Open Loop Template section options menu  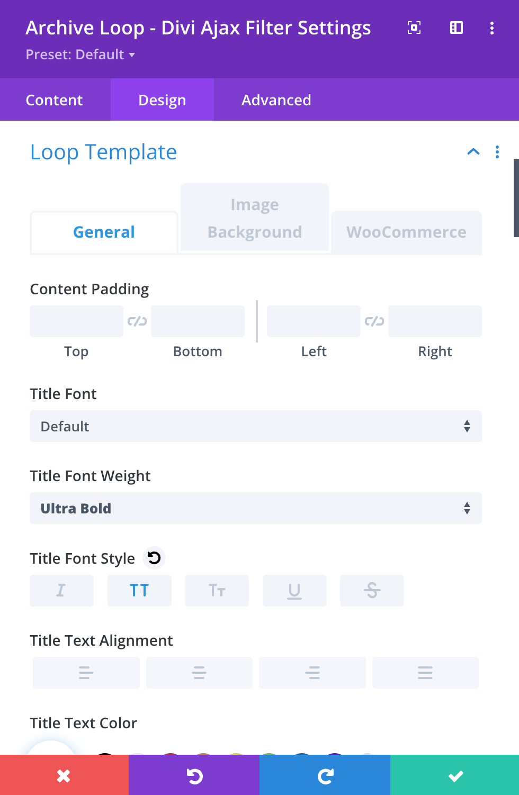(x=497, y=152)
